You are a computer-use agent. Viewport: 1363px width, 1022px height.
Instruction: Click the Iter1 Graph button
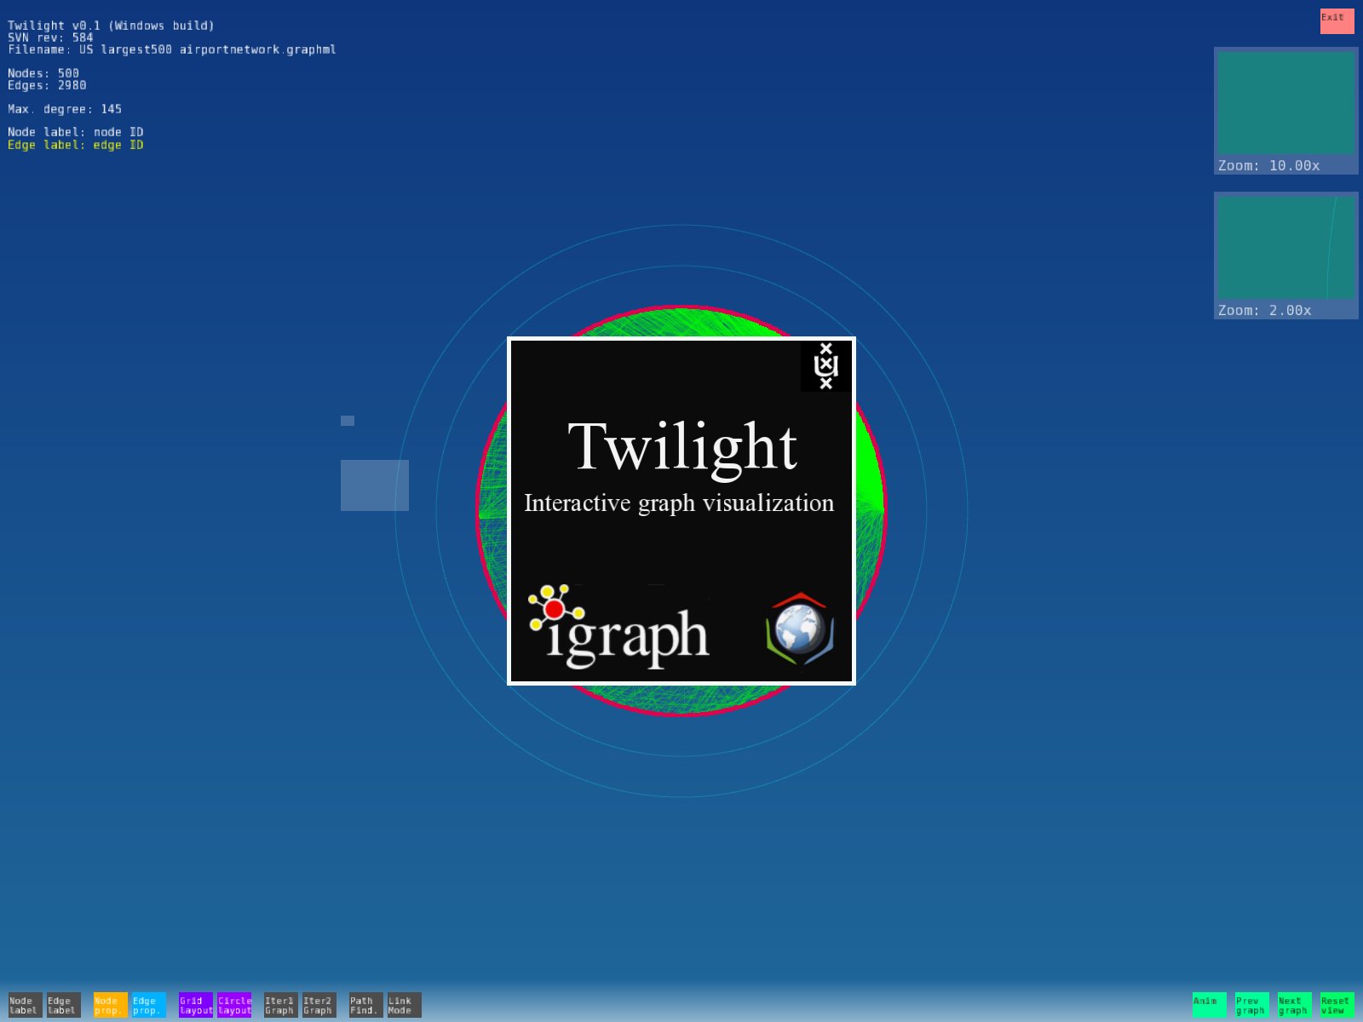[x=280, y=1005]
